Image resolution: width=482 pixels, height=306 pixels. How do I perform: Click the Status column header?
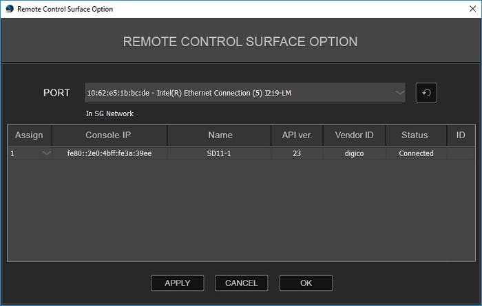415,135
